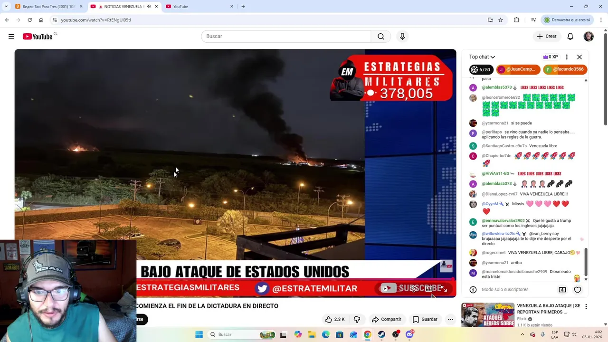The height and width of the screenshot is (342, 608).
Task: Open the 6 / 50 likes goal chip
Action: pyautogui.click(x=481, y=70)
